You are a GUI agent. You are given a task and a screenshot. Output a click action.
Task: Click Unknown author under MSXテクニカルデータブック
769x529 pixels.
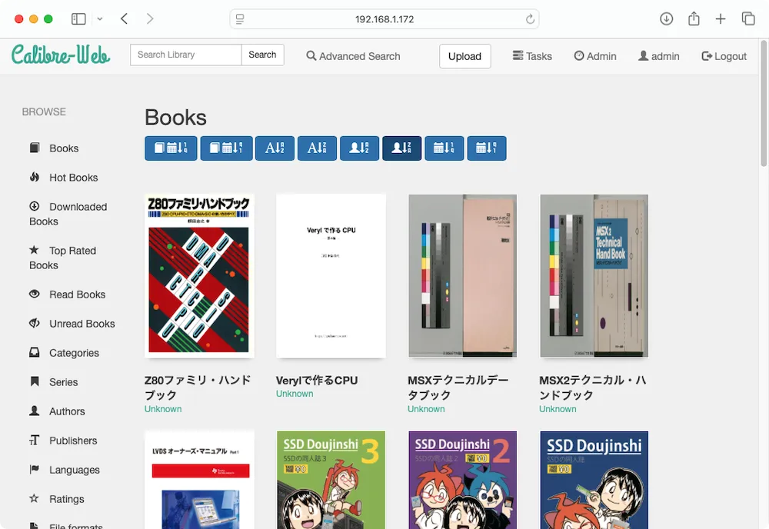[426, 409]
